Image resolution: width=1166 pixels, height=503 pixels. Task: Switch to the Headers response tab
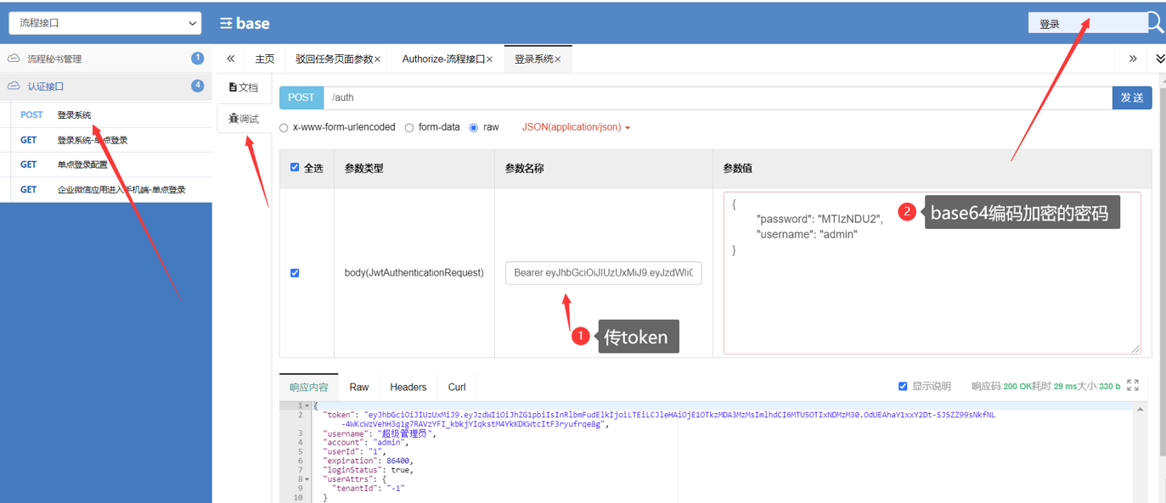click(408, 387)
